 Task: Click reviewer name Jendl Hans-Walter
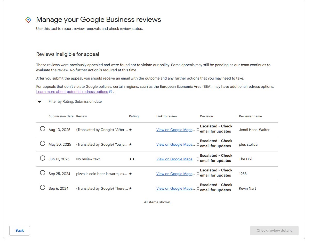point(254,130)
